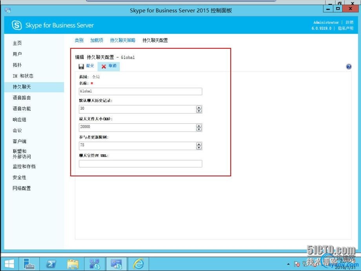Click the 名称 field containing Global
The image size is (361, 271).
pyautogui.click(x=140, y=91)
